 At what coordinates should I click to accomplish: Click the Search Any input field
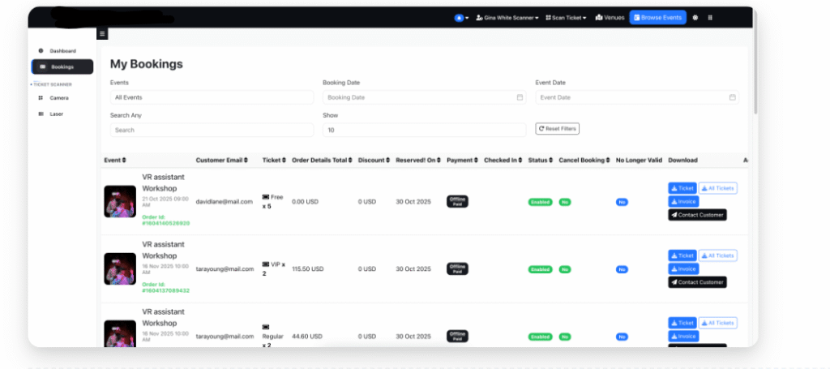tap(212, 130)
